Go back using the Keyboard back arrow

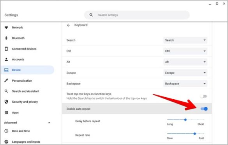click(x=68, y=25)
